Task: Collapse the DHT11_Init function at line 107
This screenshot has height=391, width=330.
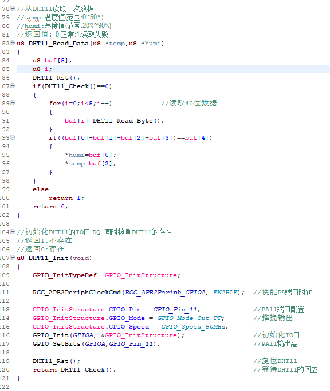Action: click(12, 258)
